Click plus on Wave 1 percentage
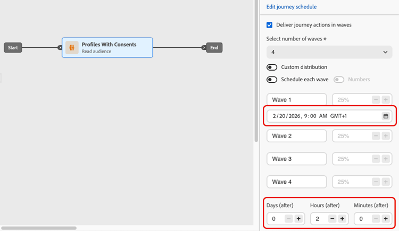The image size is (399, 231). [386, 100]
